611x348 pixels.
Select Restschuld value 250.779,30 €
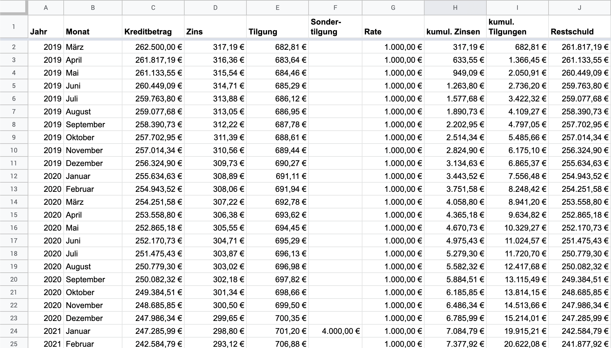point(580,254)
